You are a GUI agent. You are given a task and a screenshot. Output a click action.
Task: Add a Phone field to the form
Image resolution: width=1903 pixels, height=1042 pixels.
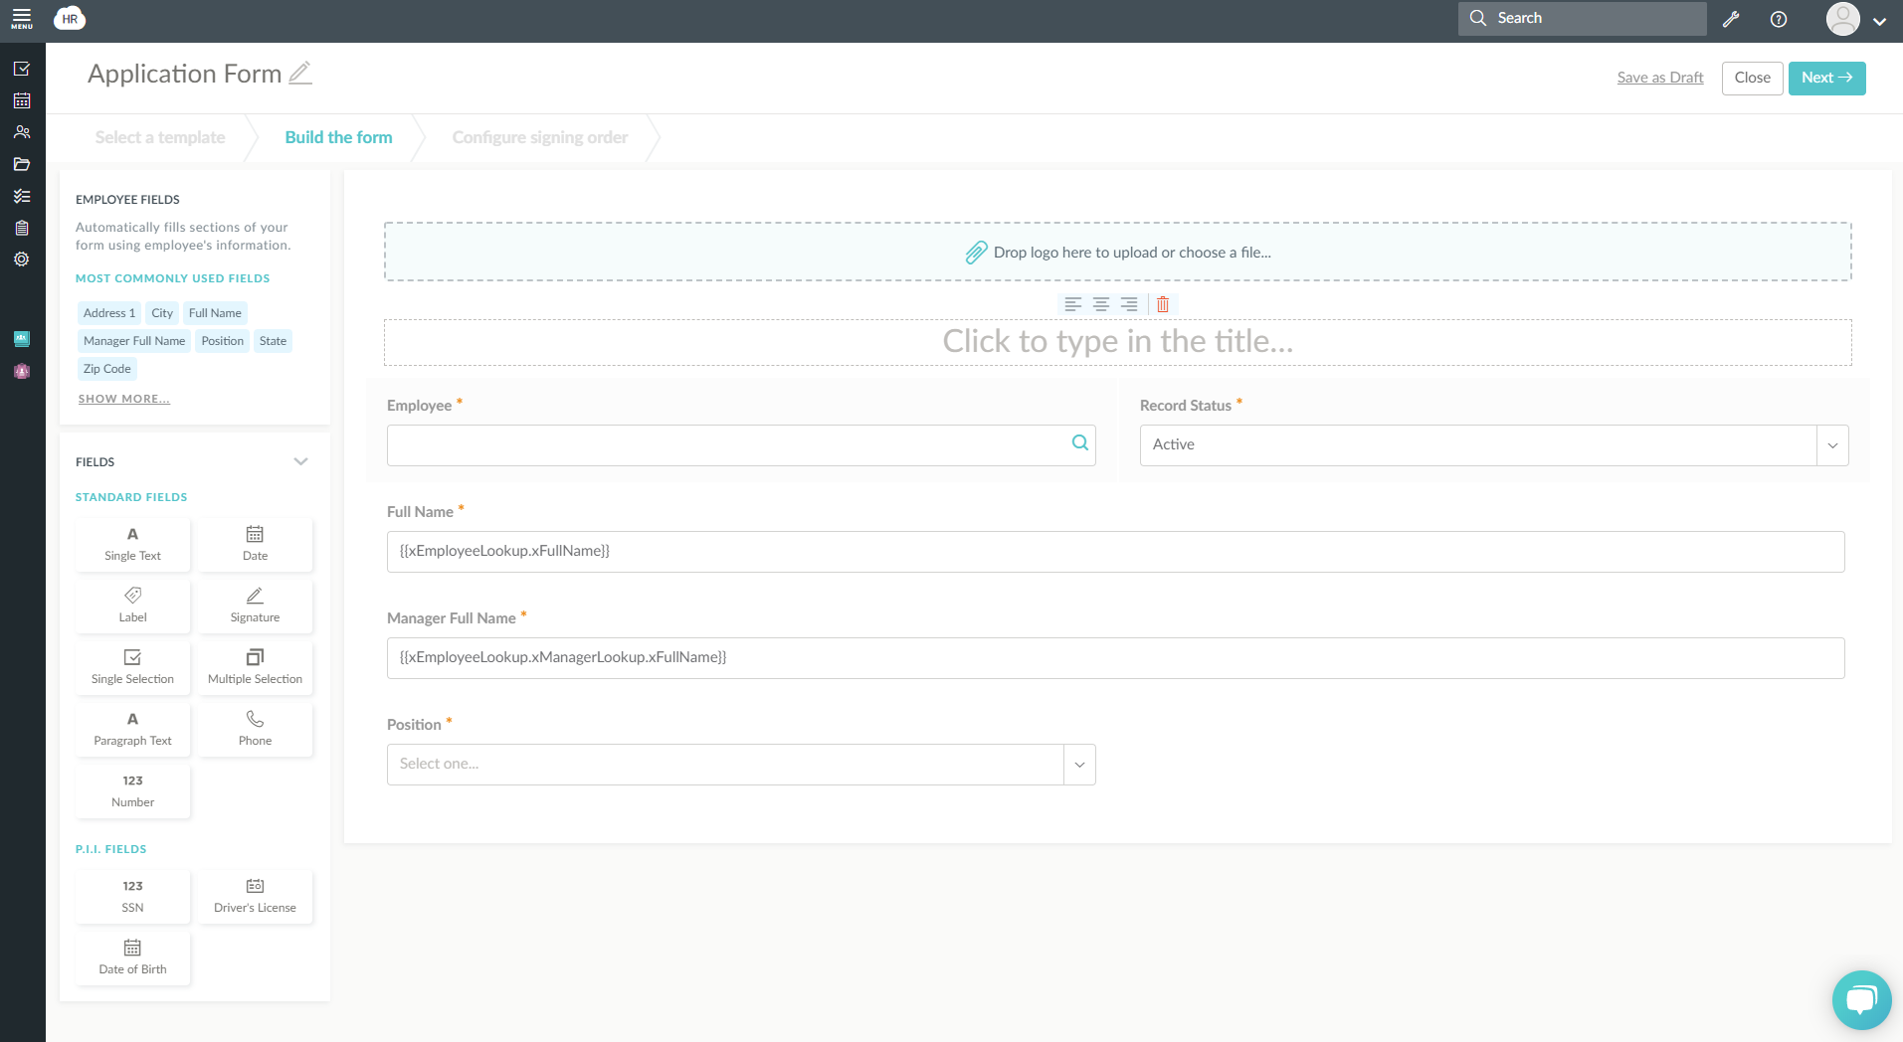pos(255,729)
